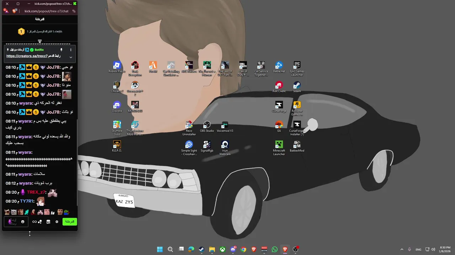This screenshot has height=255, width=455.
Task: Insert the teal clapping hands emote
Action: tap(26, 212)
